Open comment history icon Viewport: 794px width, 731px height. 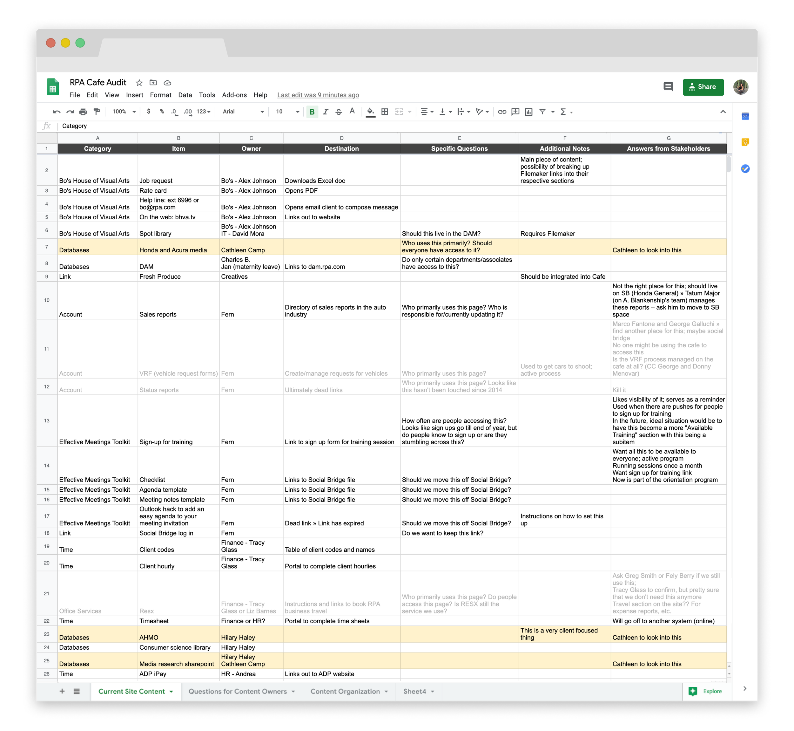pos(668,87)
